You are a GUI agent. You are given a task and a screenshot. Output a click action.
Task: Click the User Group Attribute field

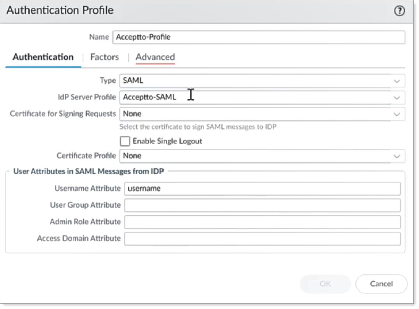pos(262,205)
